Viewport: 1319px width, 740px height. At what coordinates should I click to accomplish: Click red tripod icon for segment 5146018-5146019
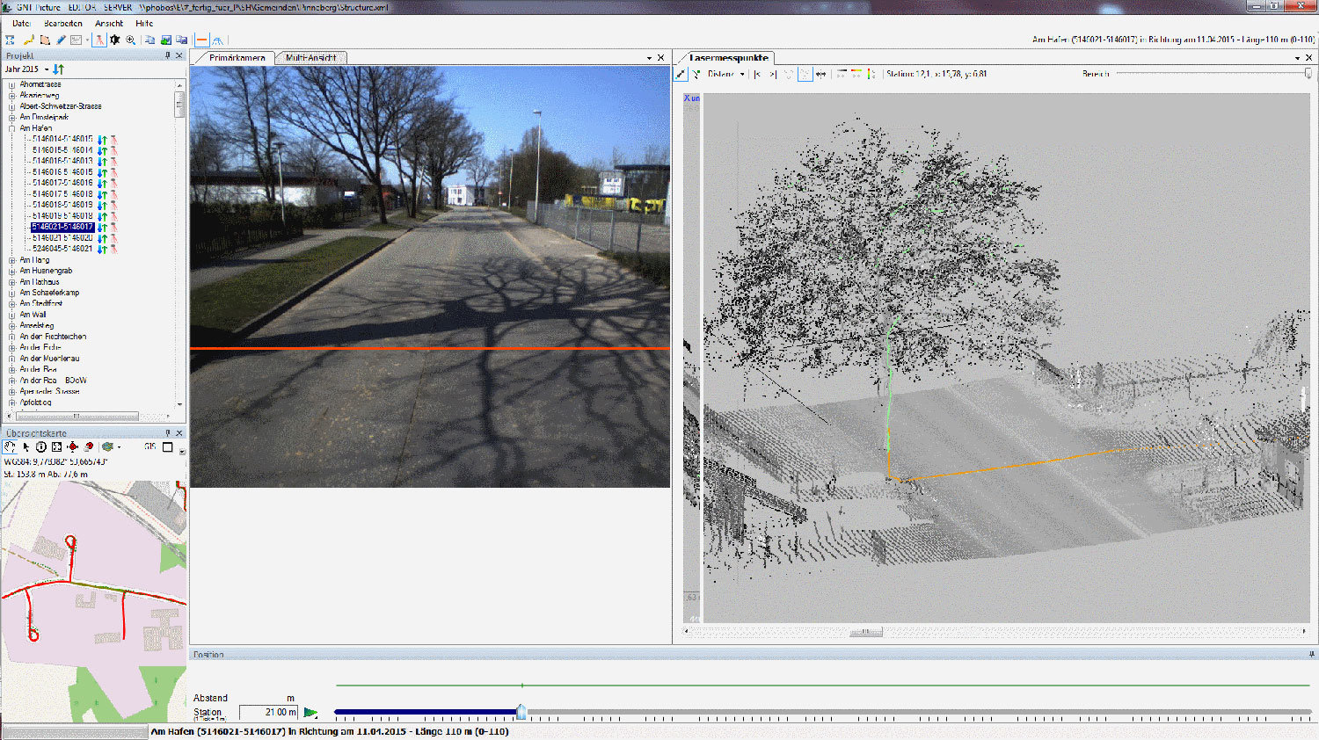click(x=113, y=205)
